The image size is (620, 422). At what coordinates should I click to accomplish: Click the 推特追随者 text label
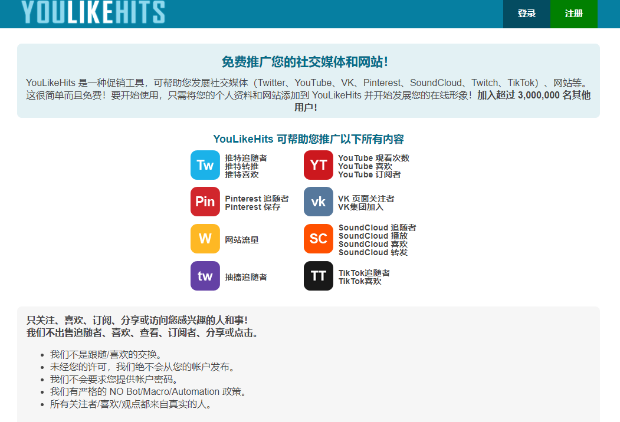pos(246,158)
